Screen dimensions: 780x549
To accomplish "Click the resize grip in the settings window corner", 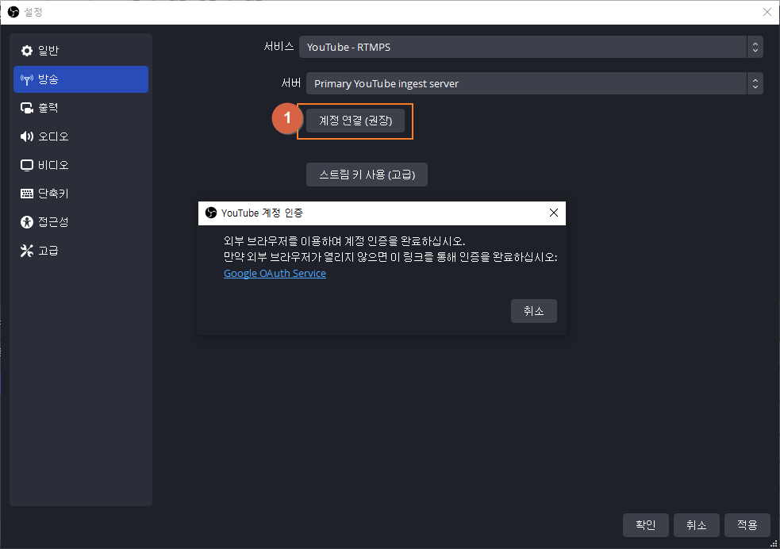I will (774, 543).
